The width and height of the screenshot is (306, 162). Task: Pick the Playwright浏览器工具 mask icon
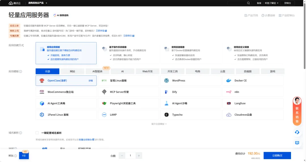tap(104, 103)
